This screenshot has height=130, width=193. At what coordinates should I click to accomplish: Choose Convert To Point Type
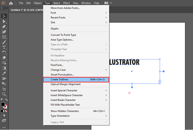(76, 35)
